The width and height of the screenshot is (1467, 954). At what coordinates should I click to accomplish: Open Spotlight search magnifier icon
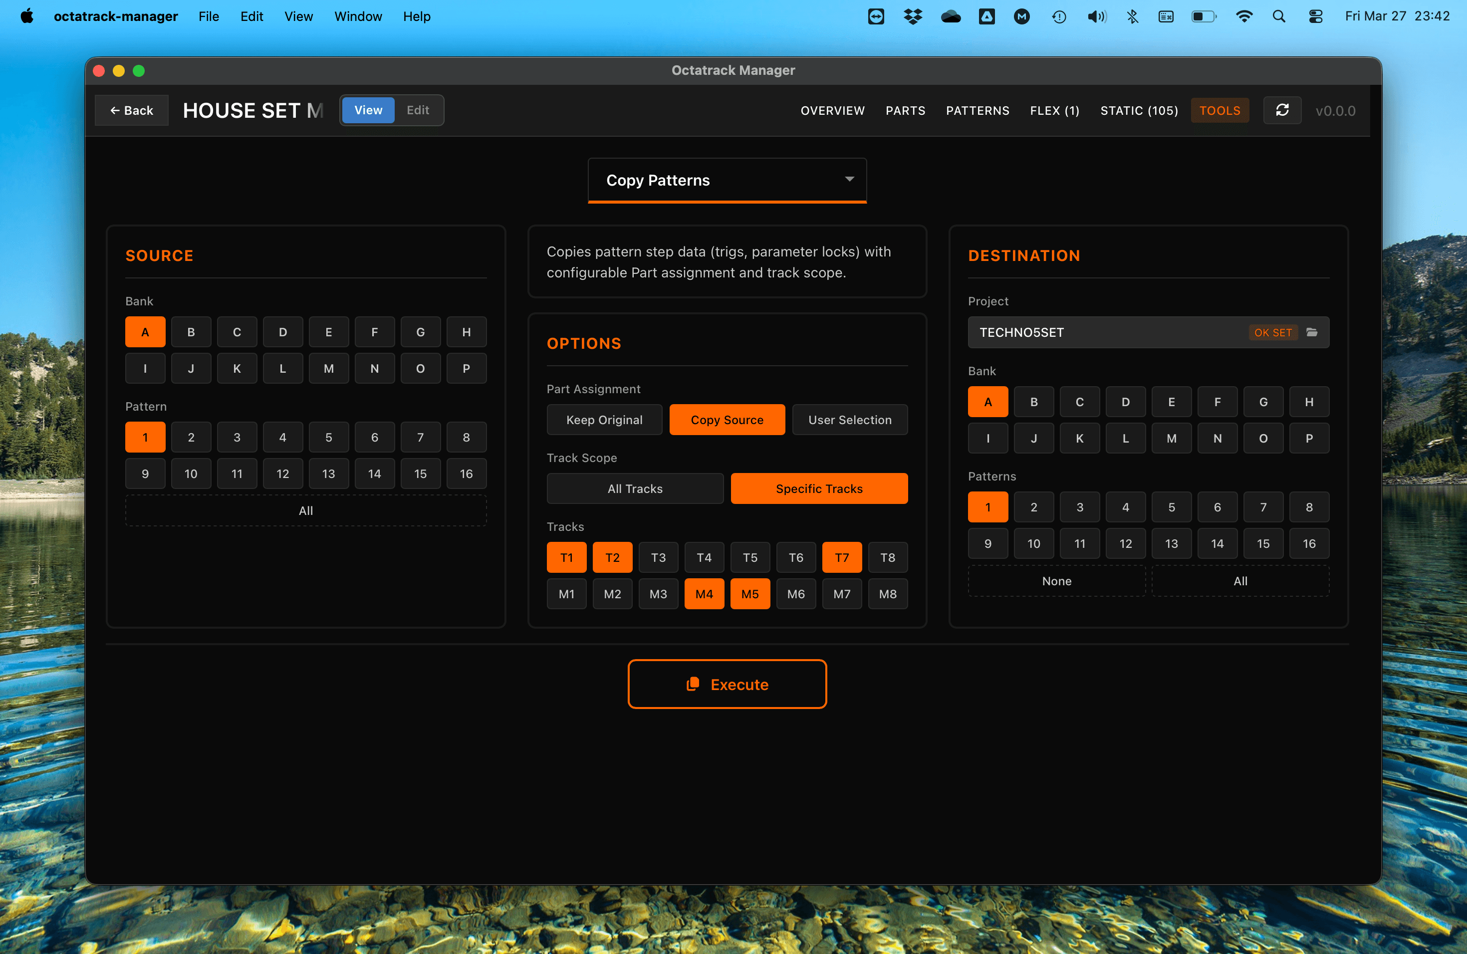coord(1279,16)
